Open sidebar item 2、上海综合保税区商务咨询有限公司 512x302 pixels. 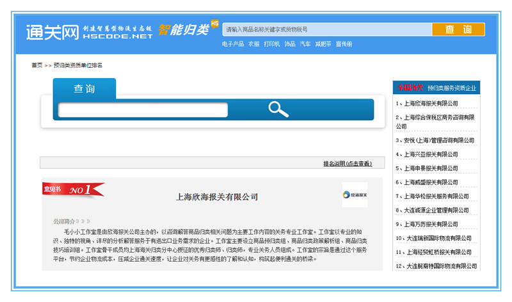click(435, 122)
